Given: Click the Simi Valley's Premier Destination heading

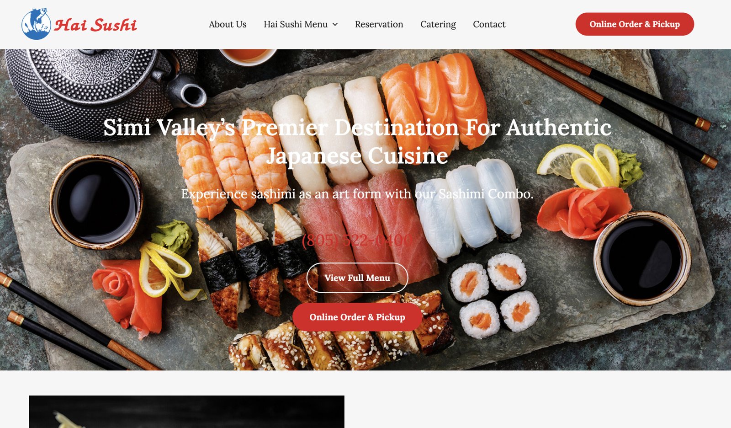Looking at the screenshot, I should (357, 141).
